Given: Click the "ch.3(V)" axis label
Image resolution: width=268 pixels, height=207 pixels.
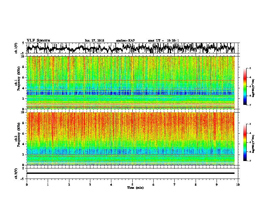Looking at the screenshot, I should [16, 174].
